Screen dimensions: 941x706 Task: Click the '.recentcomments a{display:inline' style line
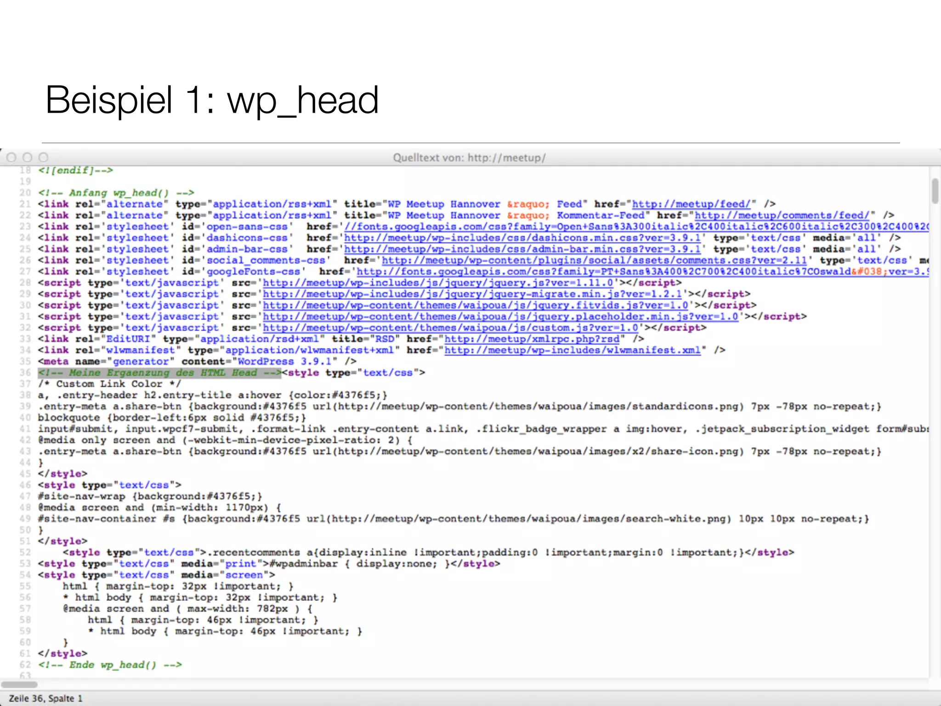coord(428,552)
